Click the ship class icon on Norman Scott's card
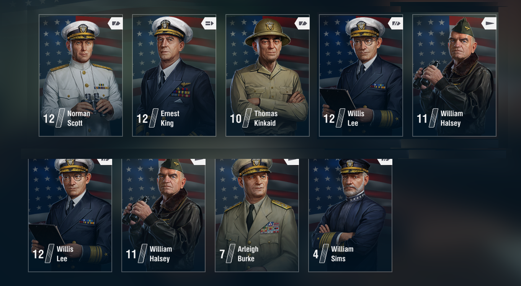521x286 pixels. 115,23
